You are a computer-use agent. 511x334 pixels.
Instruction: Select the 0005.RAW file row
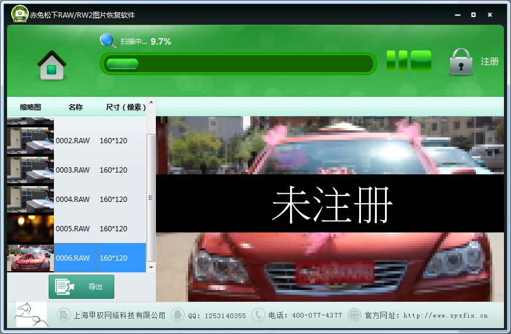tap(76, 228)
